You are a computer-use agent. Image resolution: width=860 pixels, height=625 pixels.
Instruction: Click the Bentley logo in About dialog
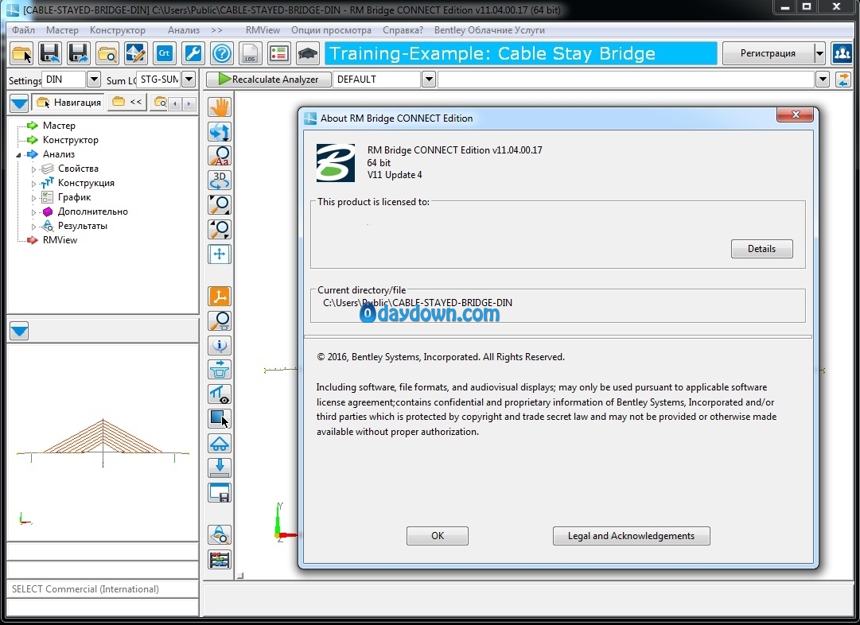pyautogui.click(x=335, y=163)
